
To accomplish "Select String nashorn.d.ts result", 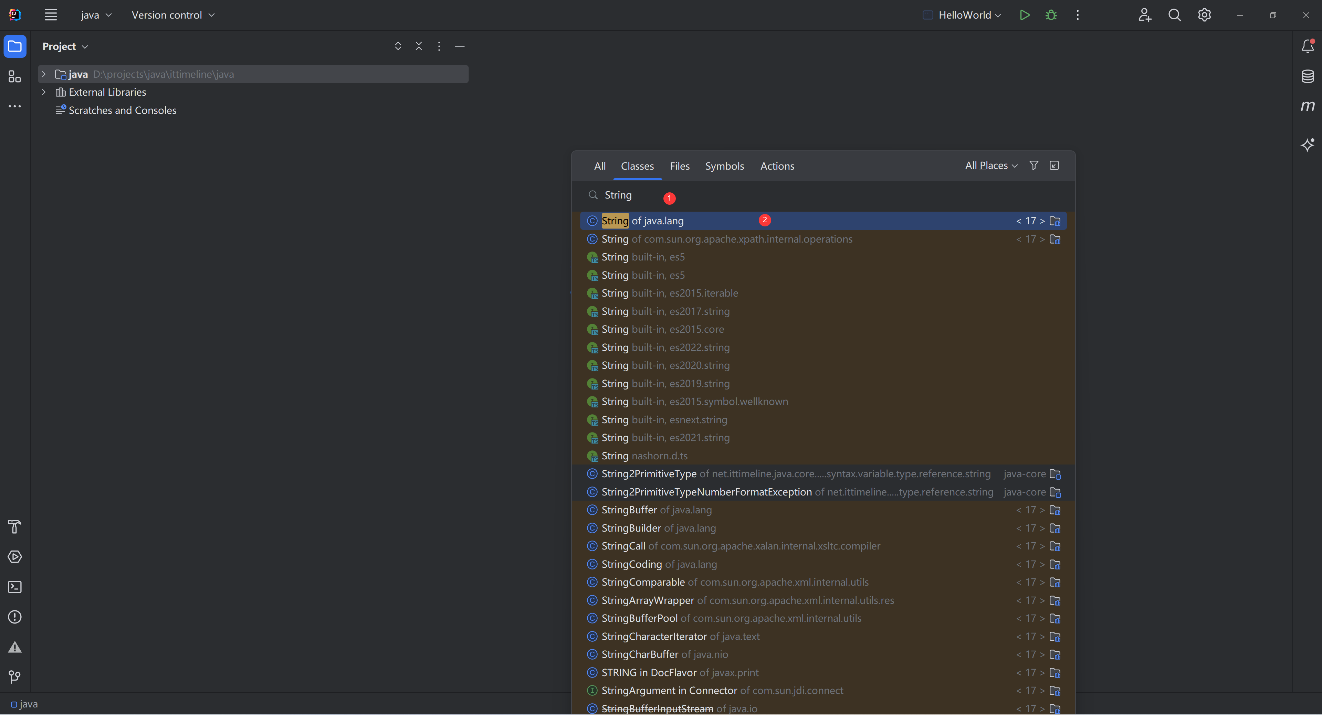I will [823, 456].
